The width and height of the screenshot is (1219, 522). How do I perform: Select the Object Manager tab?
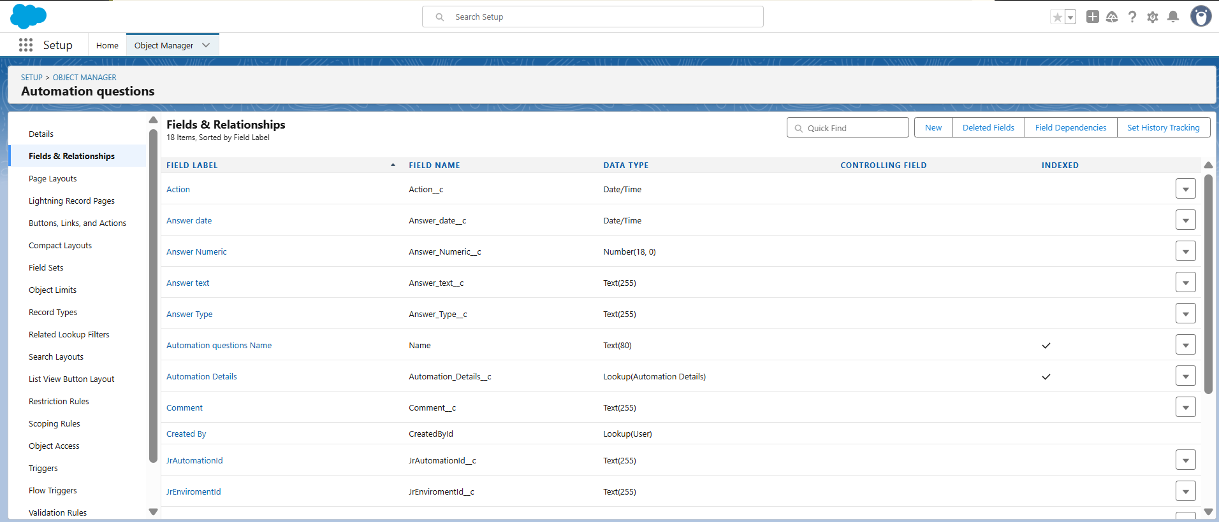click(164, 45)
